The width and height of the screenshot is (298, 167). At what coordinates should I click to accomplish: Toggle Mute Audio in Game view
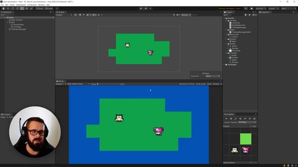click(x=201, y=84)
